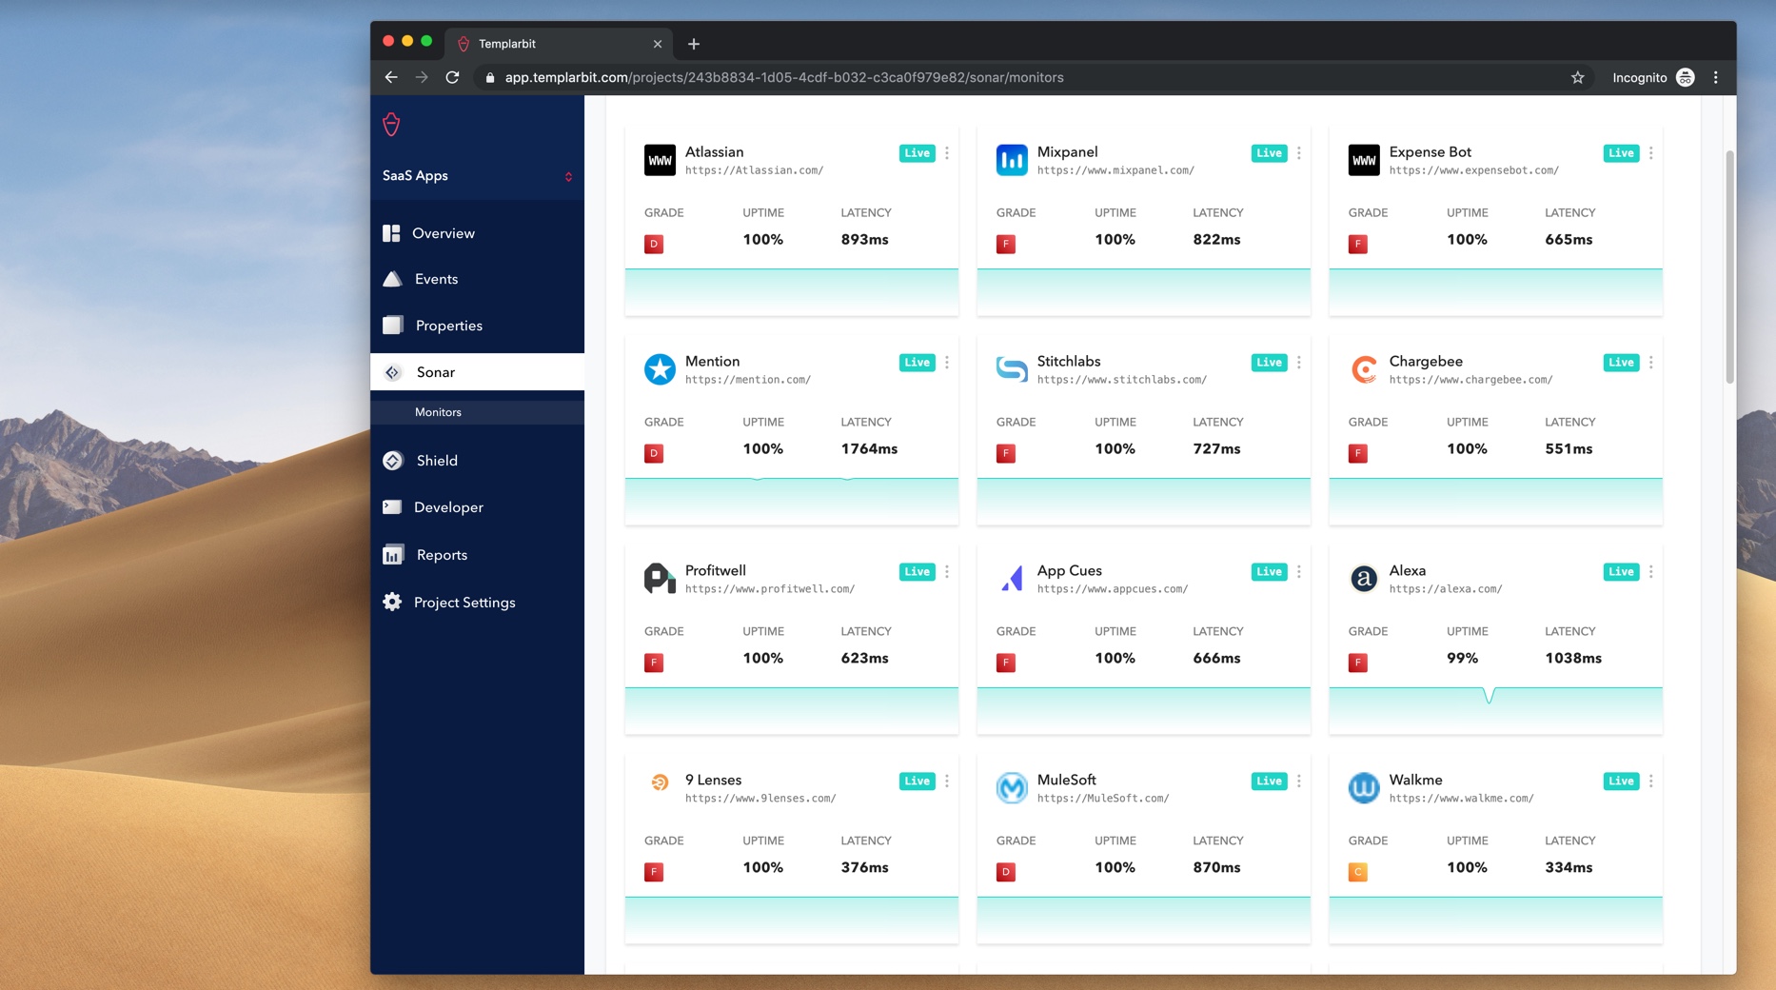Viewport: 1776px width, 990px height.
Task: Open the three-dot menu on Profitwell card
Action: pyautogui.click(x=946, y=572)
